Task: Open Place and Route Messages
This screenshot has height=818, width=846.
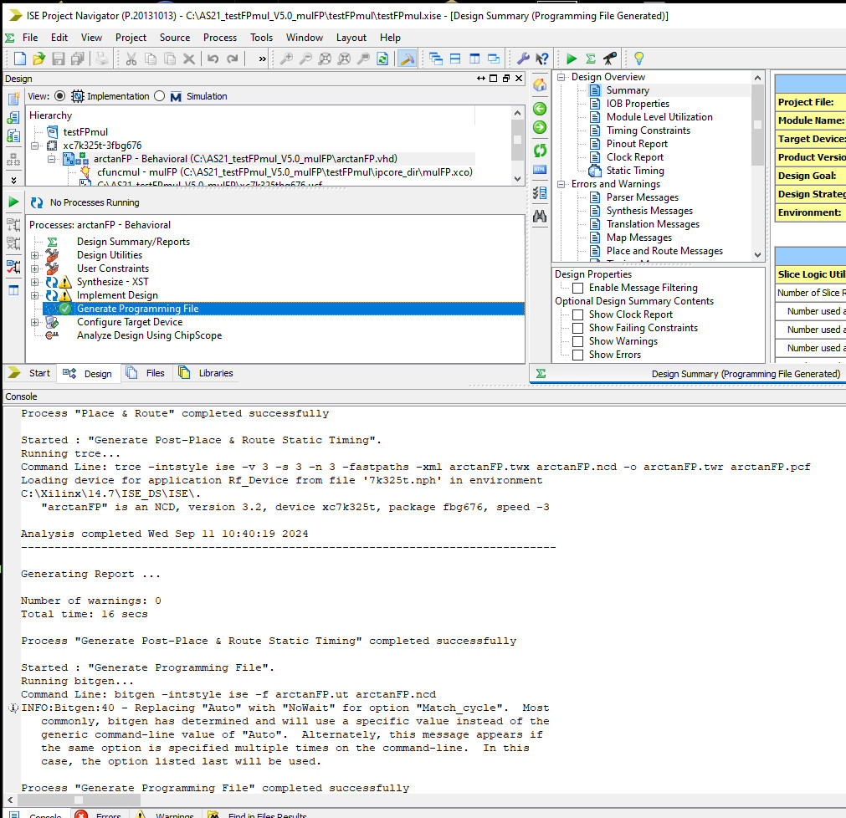Action: pos(664,251)
